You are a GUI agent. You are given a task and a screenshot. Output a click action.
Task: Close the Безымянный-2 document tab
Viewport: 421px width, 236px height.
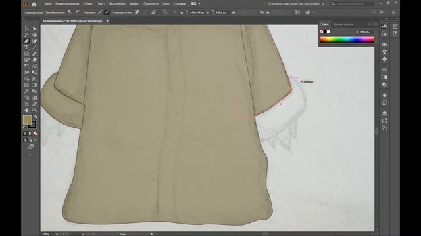pos(107,20)
